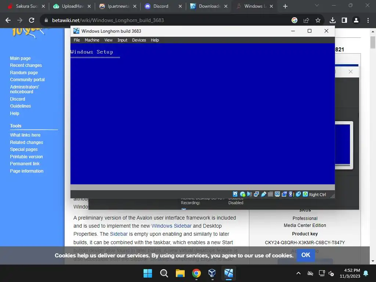Open VirtualBox Manager from taskbar
The width and height of the screenshot is (376, 282).
(x=212, y=273)
